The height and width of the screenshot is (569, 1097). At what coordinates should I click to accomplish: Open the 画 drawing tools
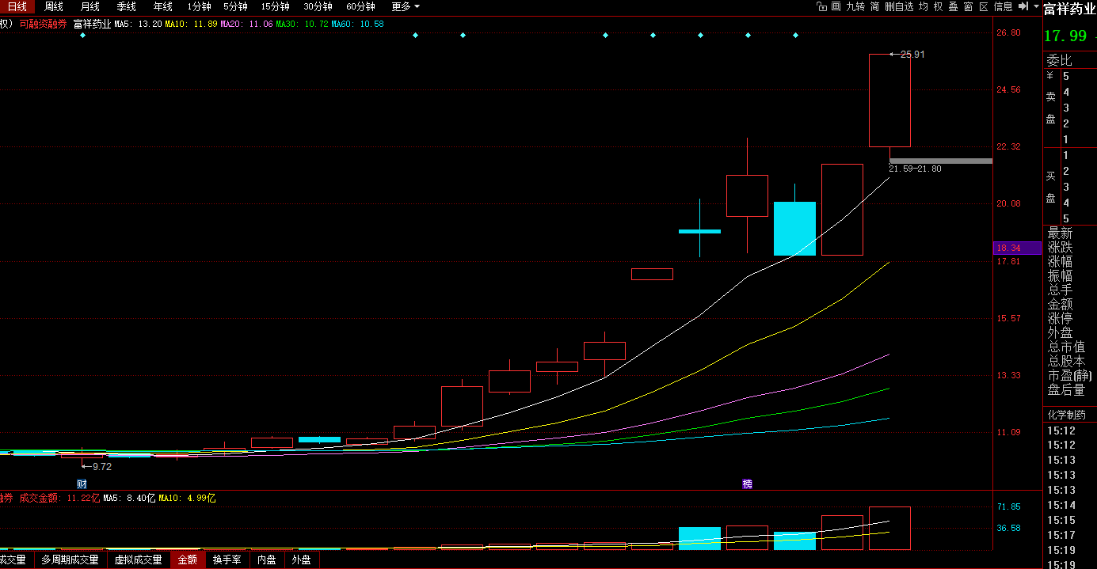tap(836, 6)
